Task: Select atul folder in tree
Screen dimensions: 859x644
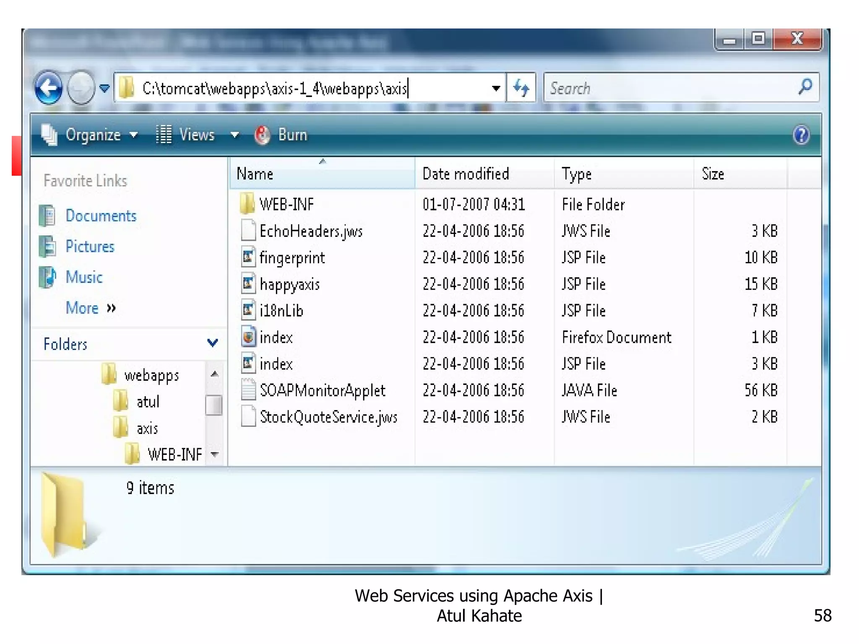Action: coord(148,402)
